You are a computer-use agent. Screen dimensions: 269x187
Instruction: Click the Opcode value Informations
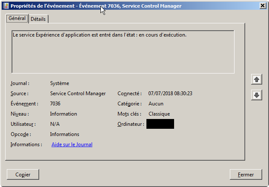(65, 134)
